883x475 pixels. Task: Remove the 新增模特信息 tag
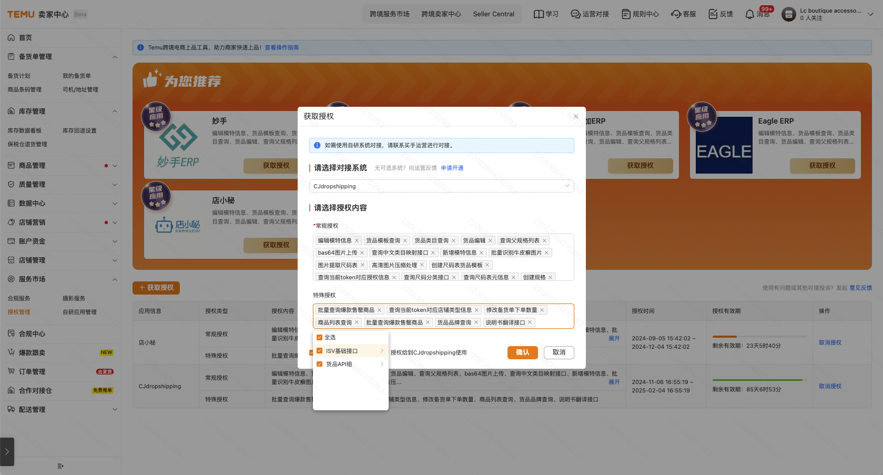[481, 252]
